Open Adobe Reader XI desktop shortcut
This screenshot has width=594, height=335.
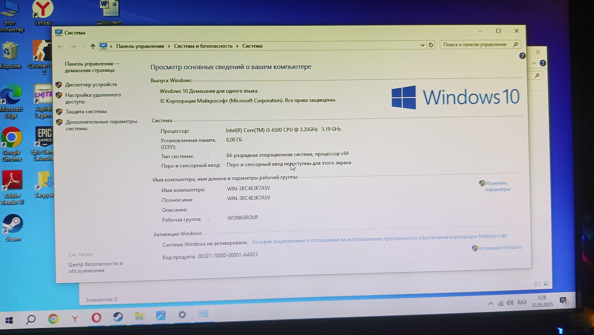pyautogui.click(x=12, y=187)
